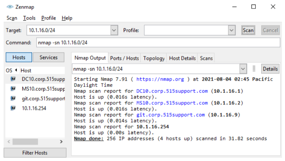The image size is (285, 161).
Task: Maximize the Zenmap window
Action: pyautogui.click(x=254, y=7)
